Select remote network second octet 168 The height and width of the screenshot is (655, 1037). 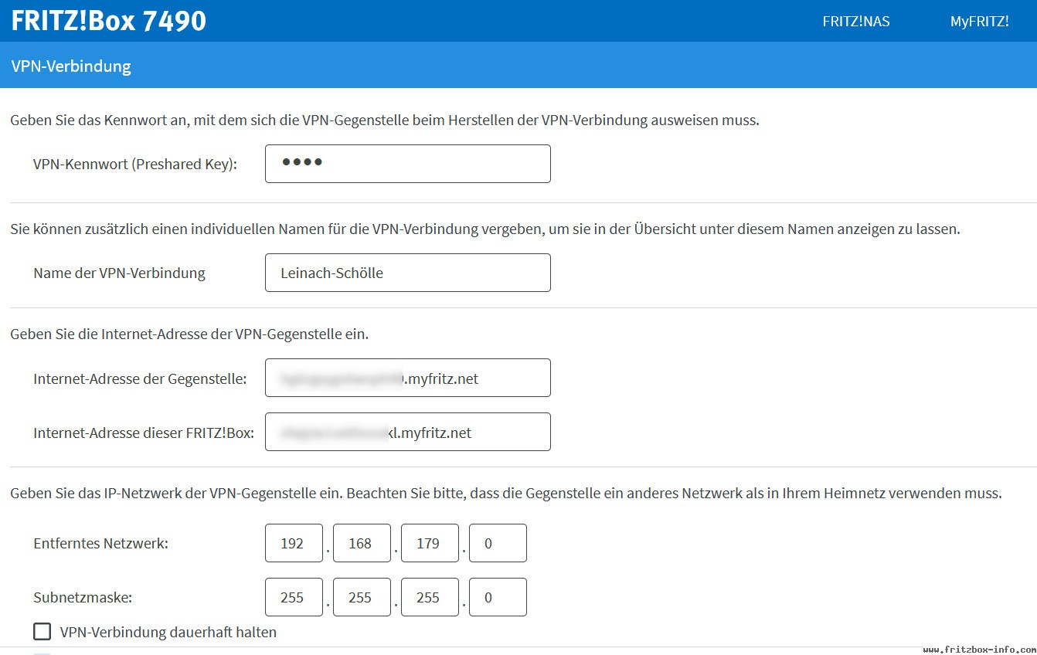pos(362,543)
